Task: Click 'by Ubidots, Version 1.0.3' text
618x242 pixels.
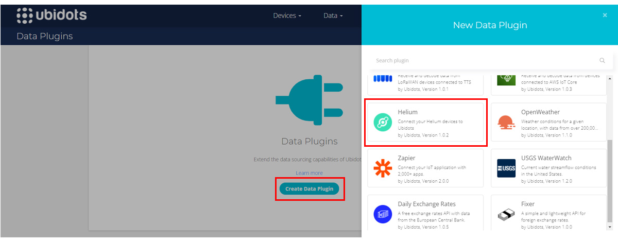Action: pos(546,89)
